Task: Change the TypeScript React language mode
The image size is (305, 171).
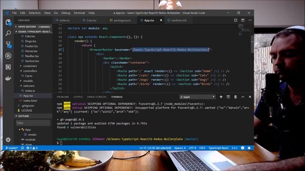Action: [218, 148]
